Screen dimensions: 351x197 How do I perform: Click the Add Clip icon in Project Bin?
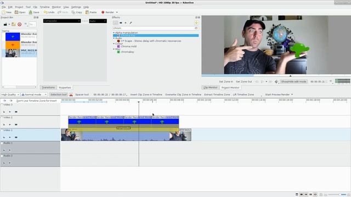tap(5, 24)
